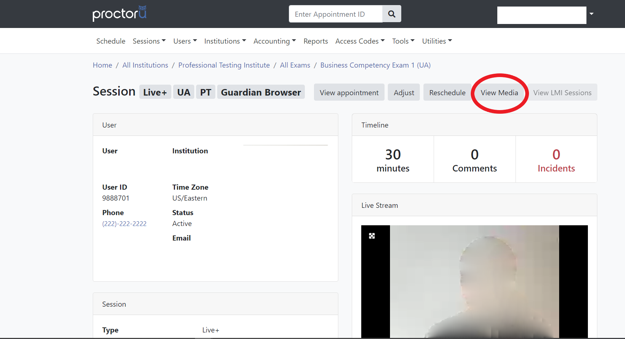The height and width of the screenshot is (339, 625).
Task: Open All Institutions breadcrumb link
Action: pyautogui.click(x=145, y=65)
